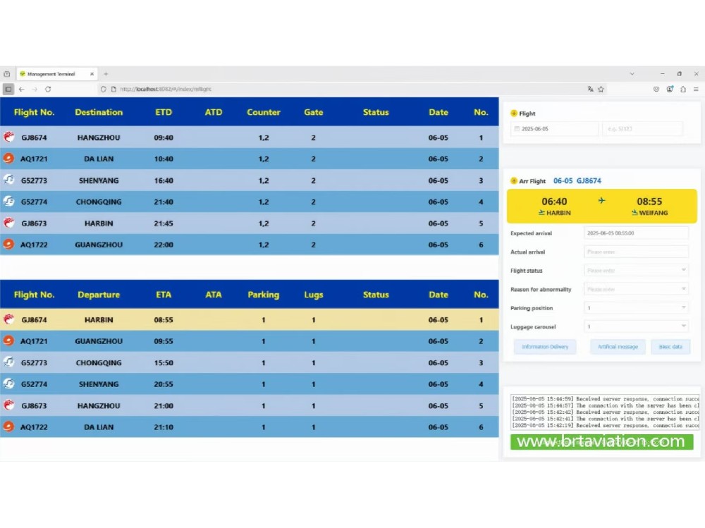Click the calendar icon in the flight date field
The width and height of the screenshot is (705, 528).
517,129
